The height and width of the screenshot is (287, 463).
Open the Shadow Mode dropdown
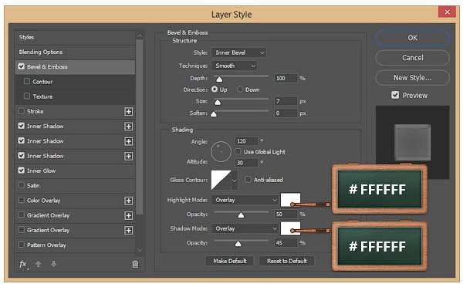pyautogui.click(x=245, y=228)
